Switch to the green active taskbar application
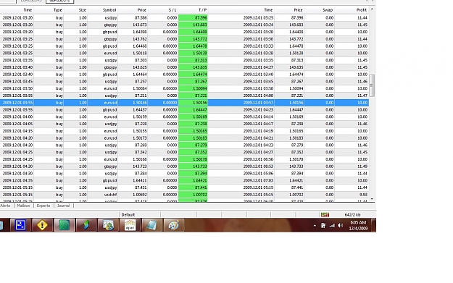Image resolution: width=453 pixels, height=283 pixels. 64,225
